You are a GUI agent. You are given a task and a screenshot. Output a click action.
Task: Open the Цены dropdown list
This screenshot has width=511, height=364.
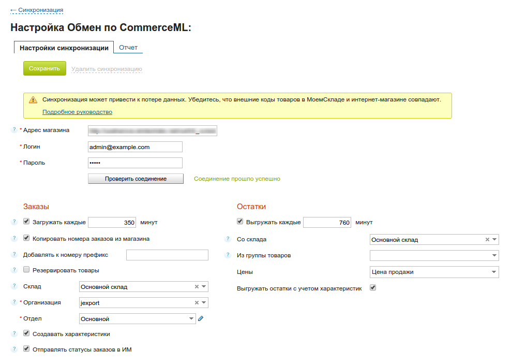coord(494,272)
